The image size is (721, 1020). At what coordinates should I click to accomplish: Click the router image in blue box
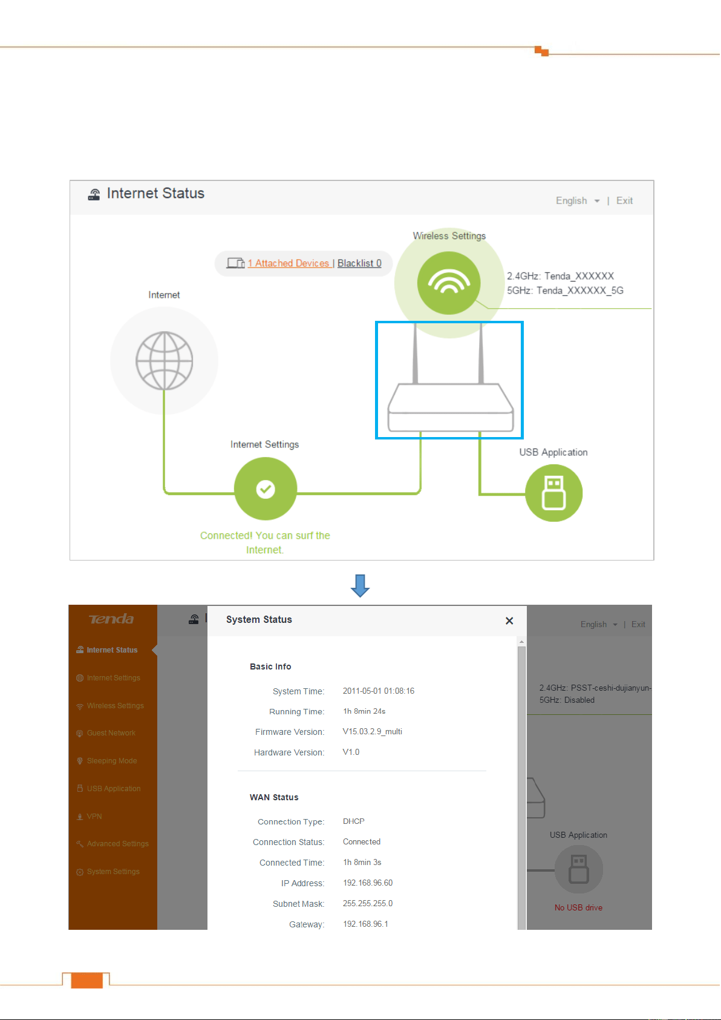pyautogui.click(x=449, y=380)
